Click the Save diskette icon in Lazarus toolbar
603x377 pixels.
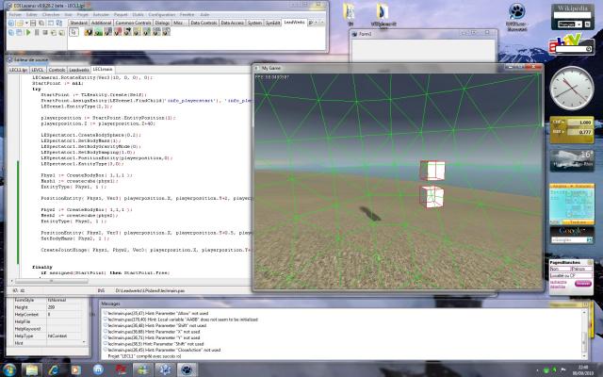(x=34, y=24)
